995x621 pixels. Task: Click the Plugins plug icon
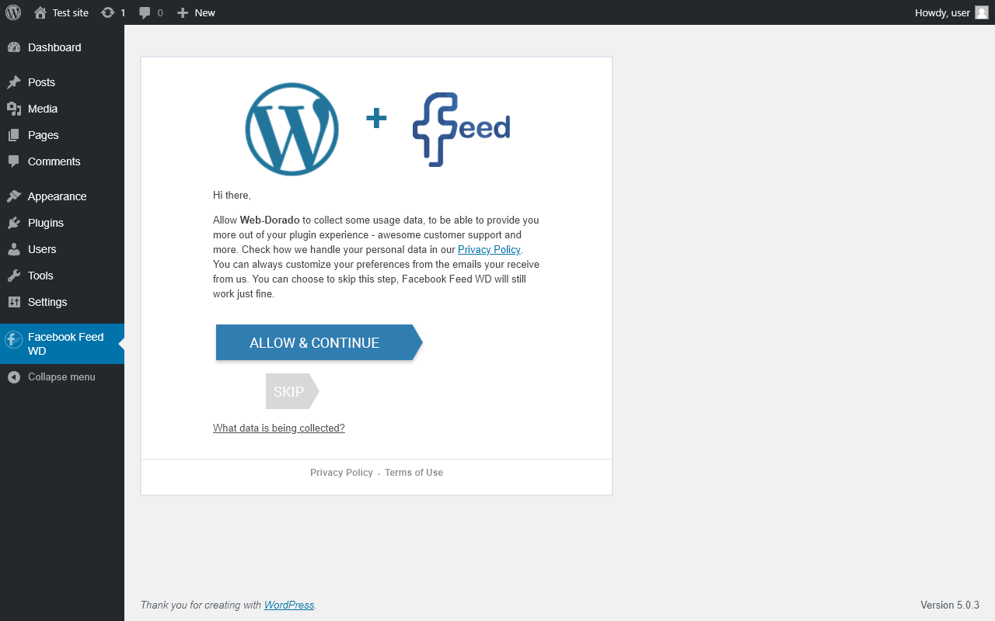click(x=14, y=223)
